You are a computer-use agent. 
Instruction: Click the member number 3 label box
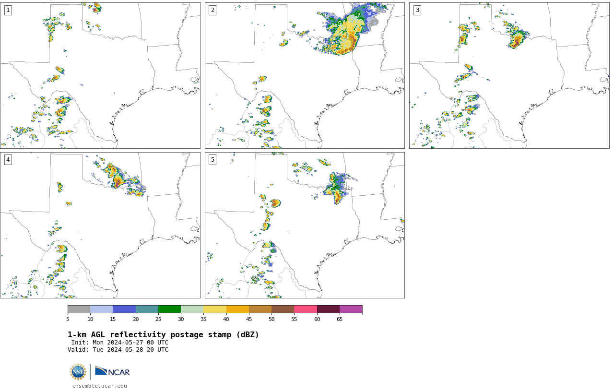(x=417, y=10)
